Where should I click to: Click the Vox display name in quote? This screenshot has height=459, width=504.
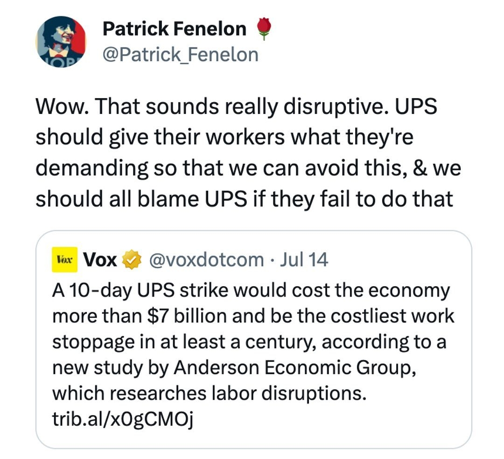(99, 260)
